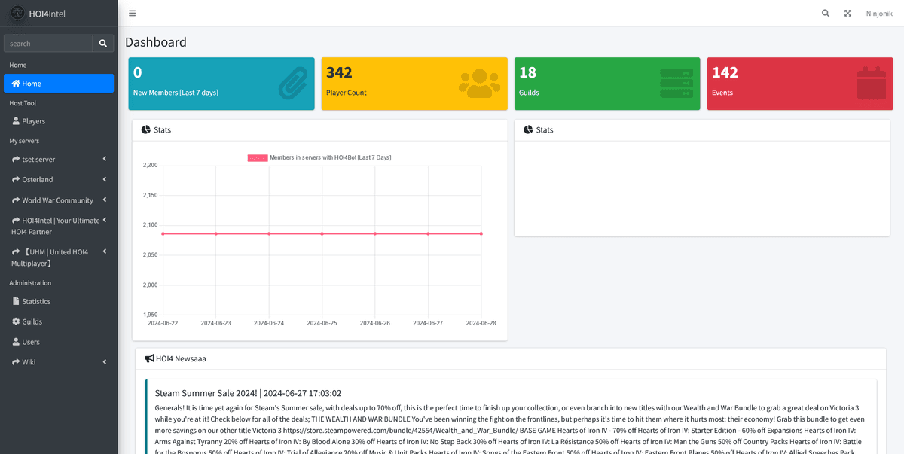Open the World War Community link
Image resolution: width=904 pixels, height=454 pixels.
tap(57, 200)
